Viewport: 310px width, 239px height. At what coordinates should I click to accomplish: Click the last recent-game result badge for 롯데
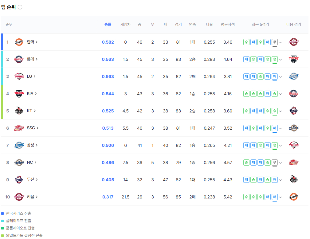[275, 59]
